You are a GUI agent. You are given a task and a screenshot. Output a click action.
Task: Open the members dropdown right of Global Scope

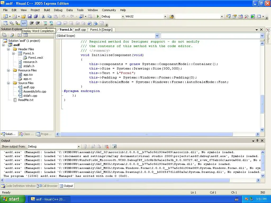[262, 36]
